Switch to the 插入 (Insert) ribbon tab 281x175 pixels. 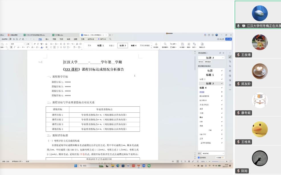[x=47, y=39]
